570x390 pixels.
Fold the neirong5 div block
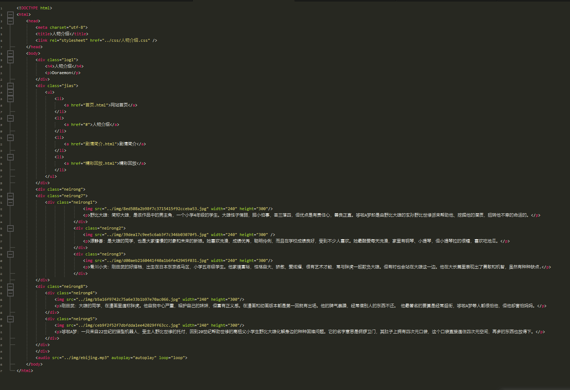[10, 319]
